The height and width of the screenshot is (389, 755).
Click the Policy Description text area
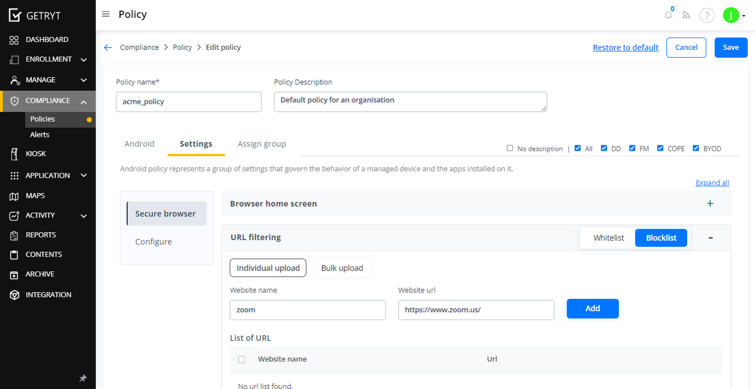point(410,102)
